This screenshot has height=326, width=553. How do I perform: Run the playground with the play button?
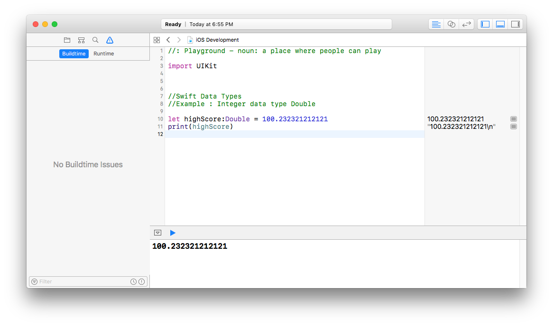pyautogui.click(x=173, y=233)
